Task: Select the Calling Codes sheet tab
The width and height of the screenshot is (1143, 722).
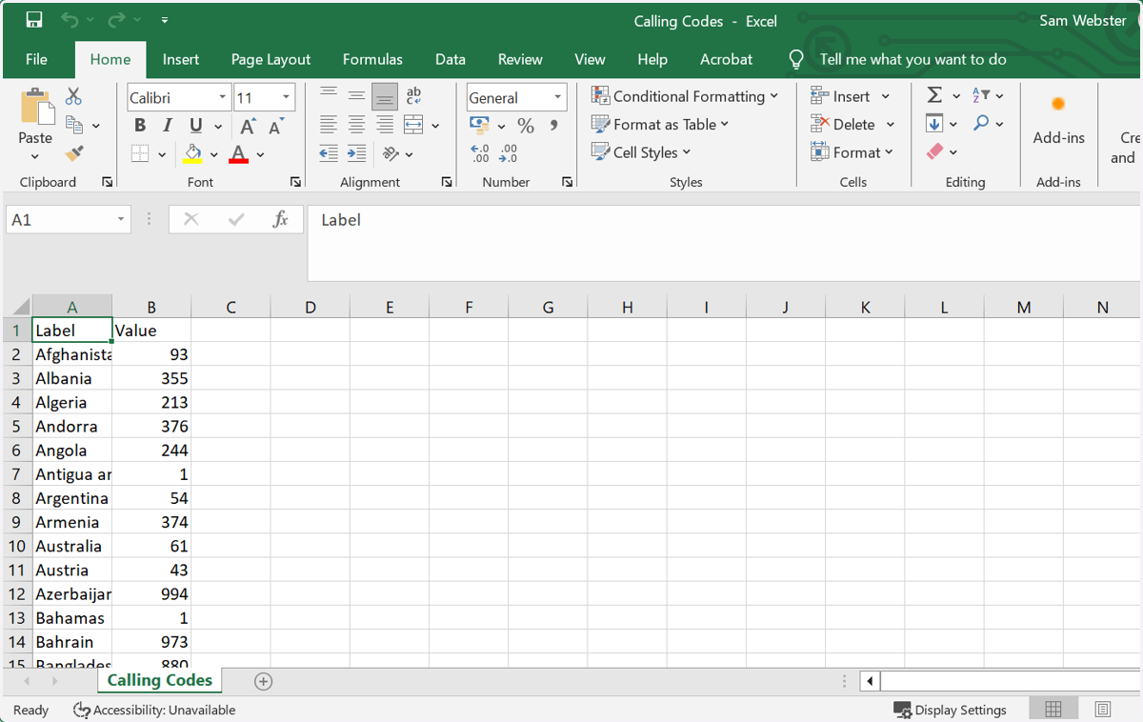Action: point(159,680)
